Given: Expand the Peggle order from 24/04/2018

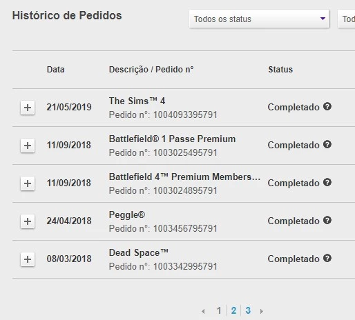Looking at the screenshot, I should [28, 221].
